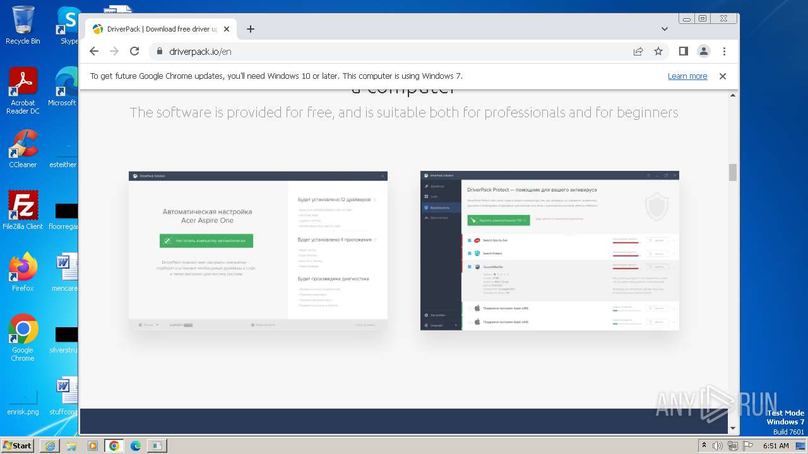This screenshot has height=454, width=808.
Task: Launch the CCleaner desktop shortcut
Action: pos(23,149)
